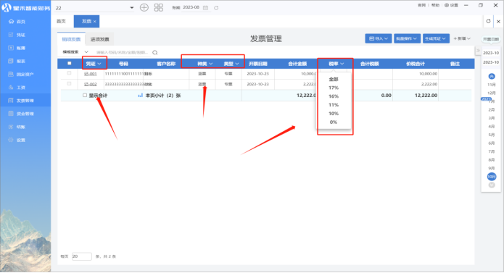Select 发票管理 in the sidebar
The image size is (504, 273).
[25, 101]
